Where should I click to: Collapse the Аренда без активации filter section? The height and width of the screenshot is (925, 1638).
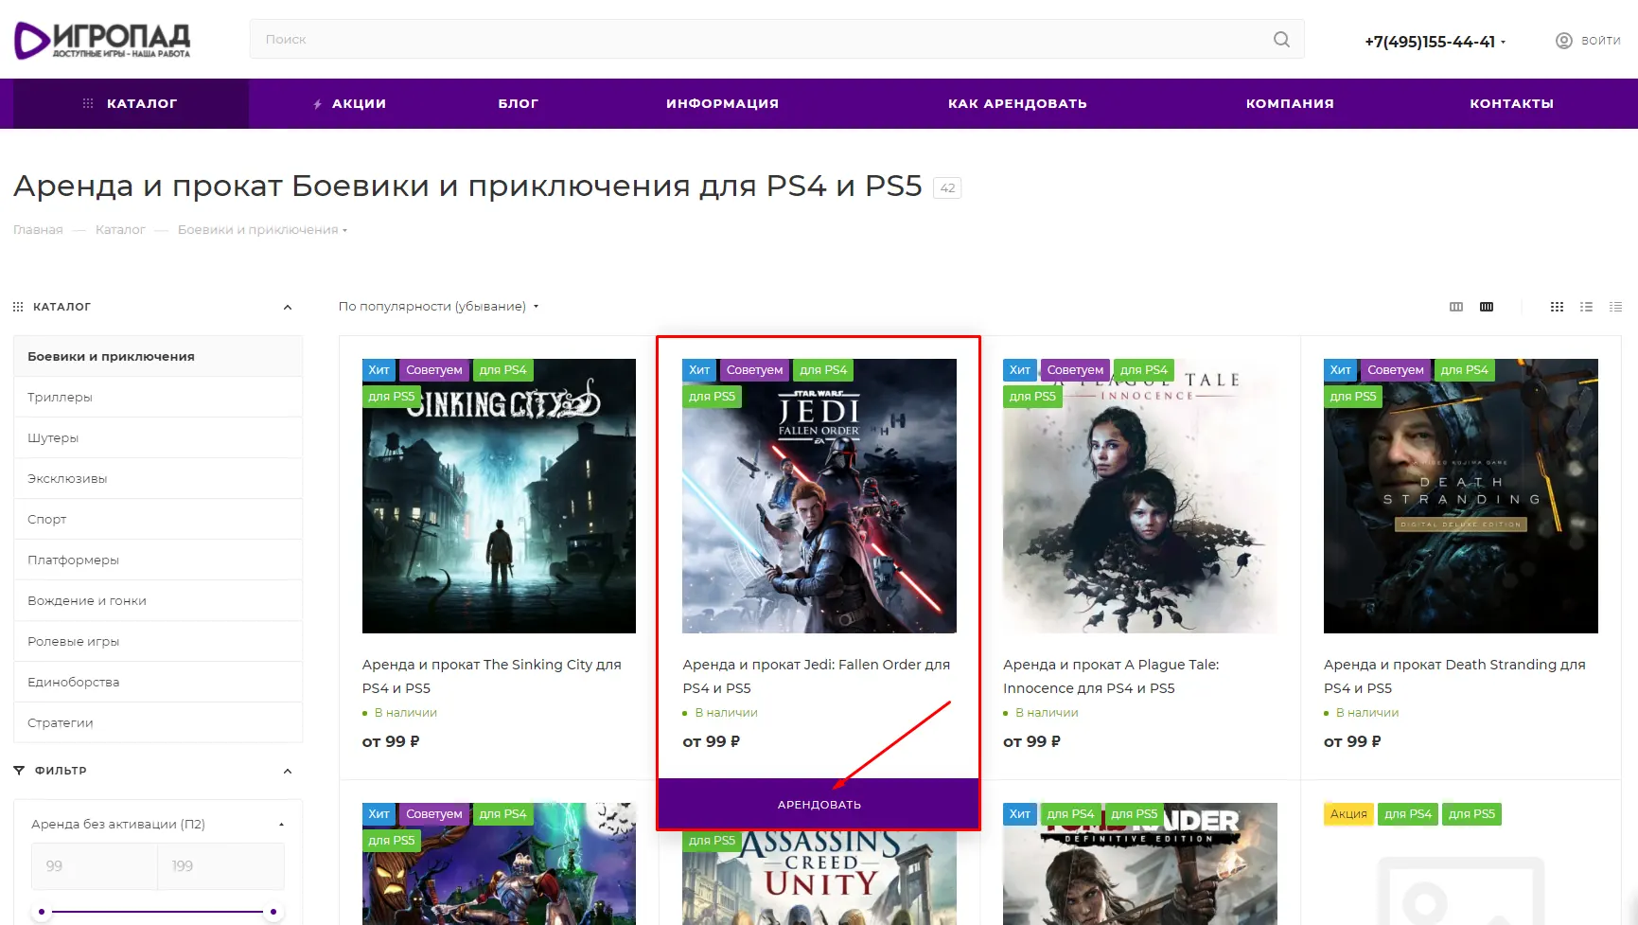point(281,823)
